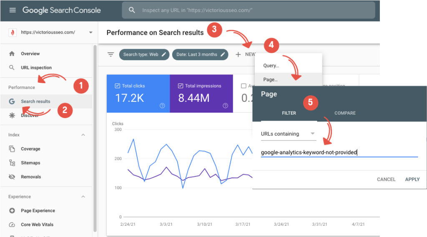Collapse the Experience section
427x237 pixels.
83,197
